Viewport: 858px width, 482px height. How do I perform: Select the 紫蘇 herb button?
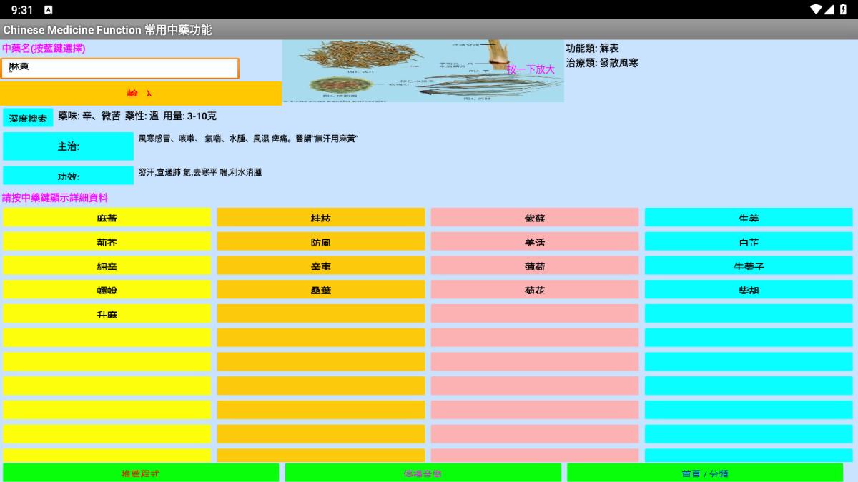click(x=535, y=217)
